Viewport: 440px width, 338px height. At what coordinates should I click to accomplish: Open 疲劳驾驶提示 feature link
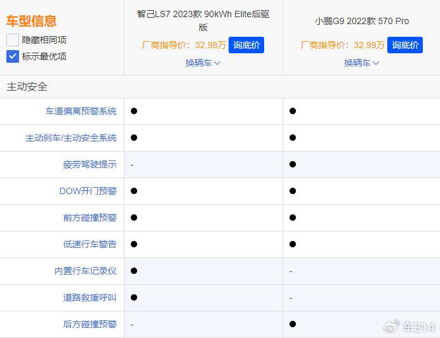click(x=90, y=164)
